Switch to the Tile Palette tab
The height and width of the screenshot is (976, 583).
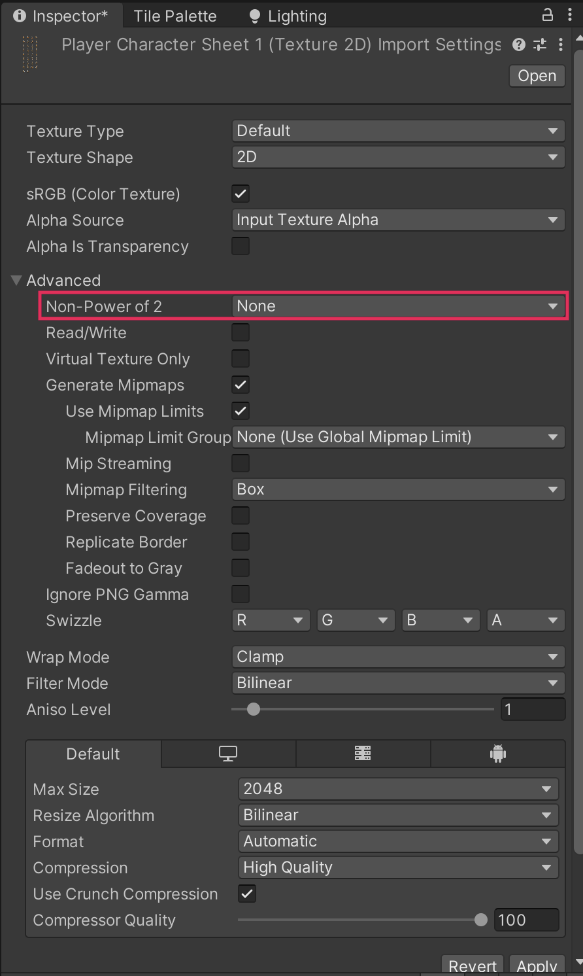[x=175, y=16]
